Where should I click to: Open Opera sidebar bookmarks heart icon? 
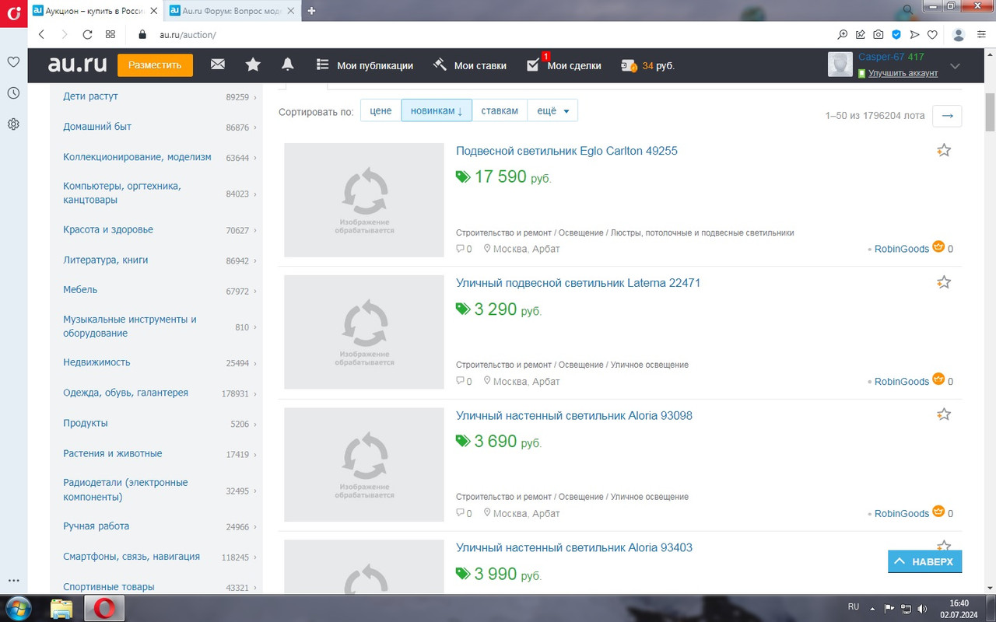coord(13,62)
